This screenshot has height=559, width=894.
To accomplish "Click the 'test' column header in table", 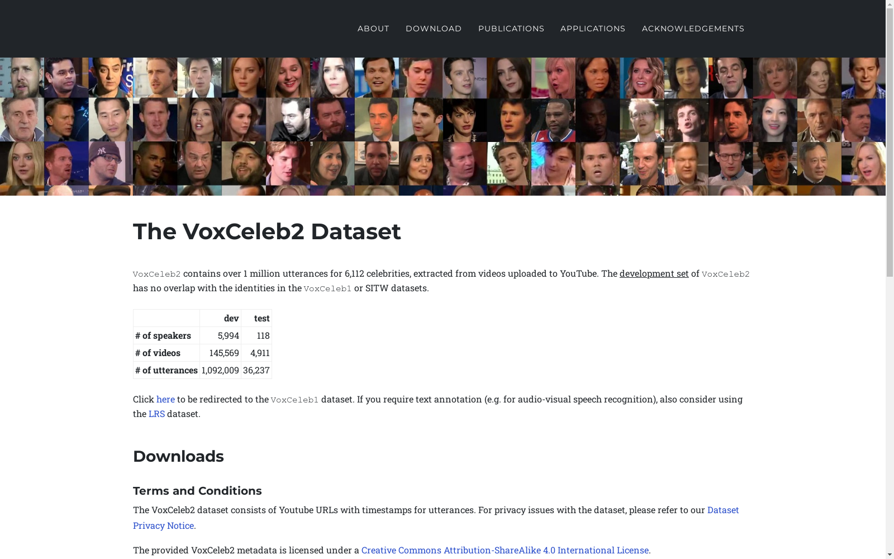I will click(x=256, y=318).
